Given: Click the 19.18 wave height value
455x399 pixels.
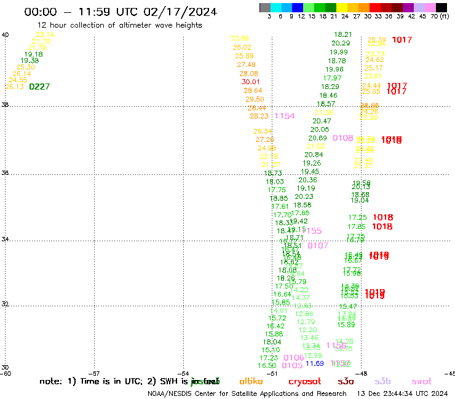Looking at the screenshot, I should [33, 54].
